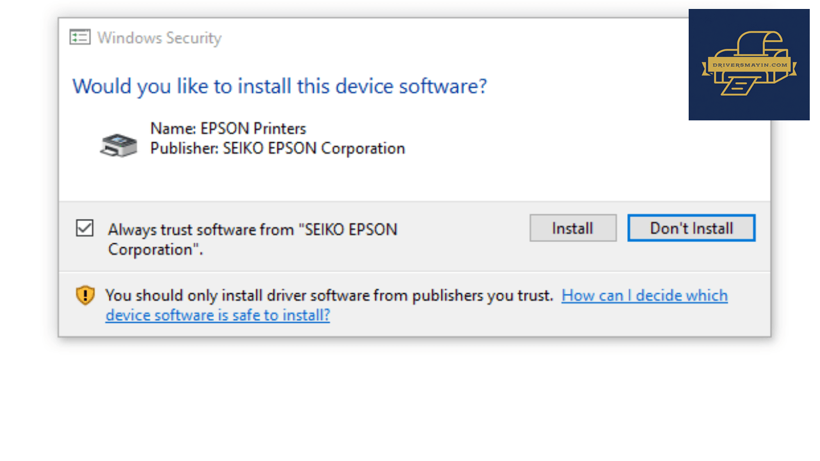Click the driversmayin.com banner ribbon text

pos(749,65)
